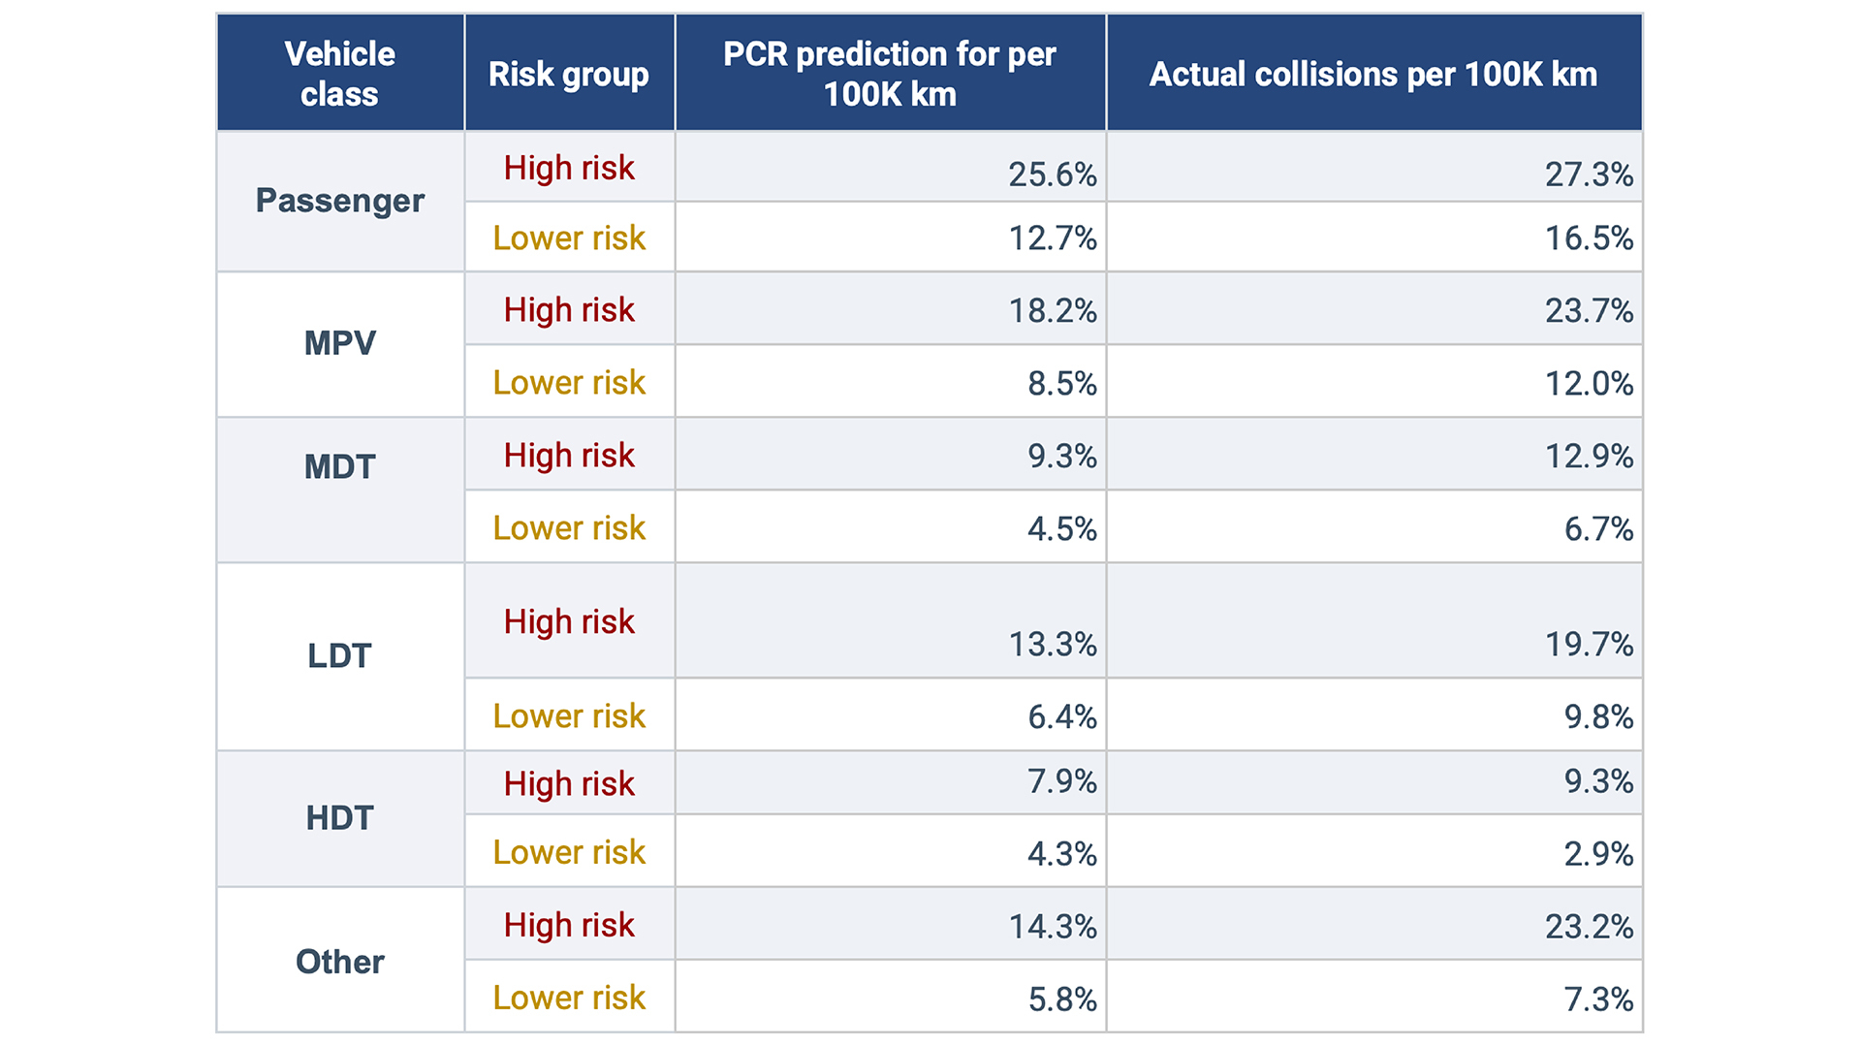Select the PCR prediction column header
The height and width of the screenshot is (1047, 1861).
click(x=890, y=74)
